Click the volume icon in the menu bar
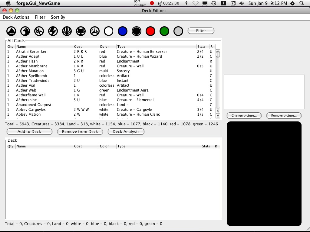310x232 pixels. click(x=241, y=3)
